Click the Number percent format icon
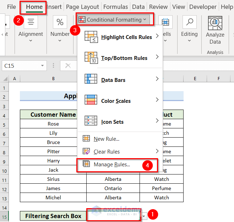Image resolution: width=234 pixels, height=222 pixels. coord(60,22)
